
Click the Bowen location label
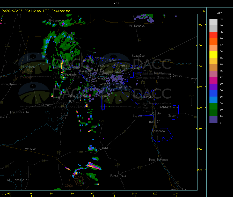pos(172,115)
